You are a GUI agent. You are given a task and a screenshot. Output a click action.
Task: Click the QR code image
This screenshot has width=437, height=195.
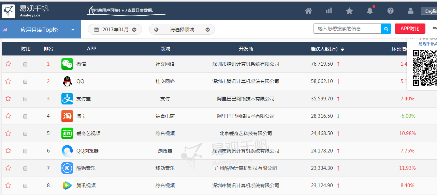(x=425, y=68)
